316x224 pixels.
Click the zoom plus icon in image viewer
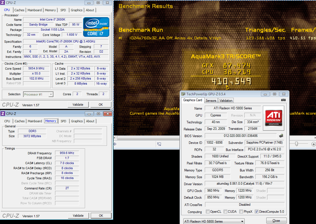click(x=313, y=144)
